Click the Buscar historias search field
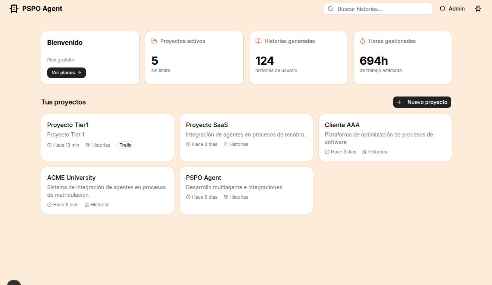Image resolution: width=492 pixels, height=285 pixels. [x=378, y=8]
